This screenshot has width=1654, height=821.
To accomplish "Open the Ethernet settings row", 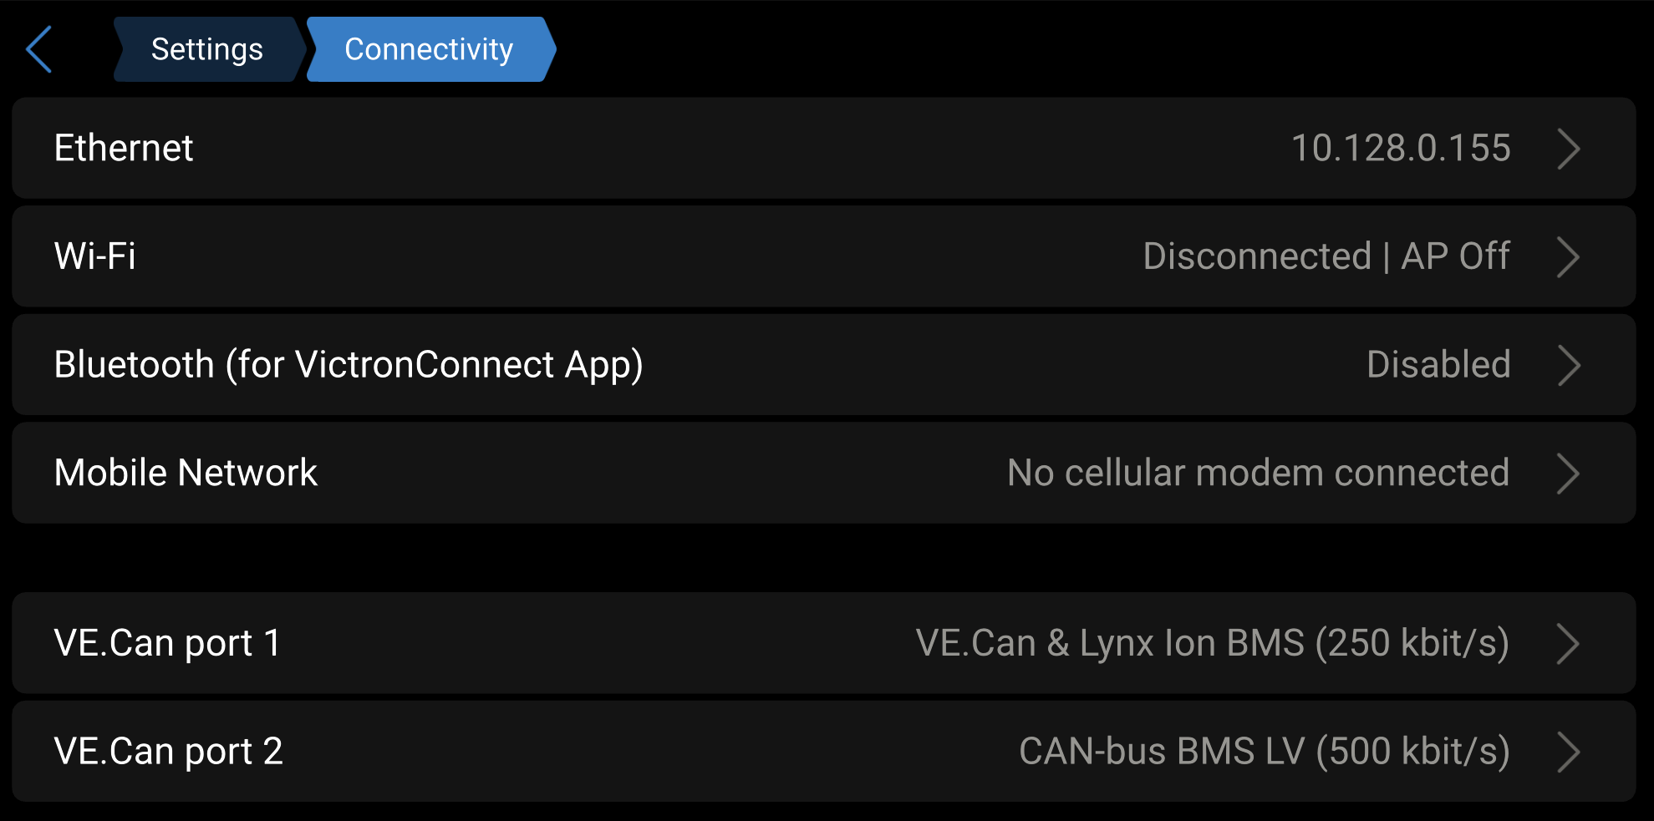I will click(x=124, y=148).
